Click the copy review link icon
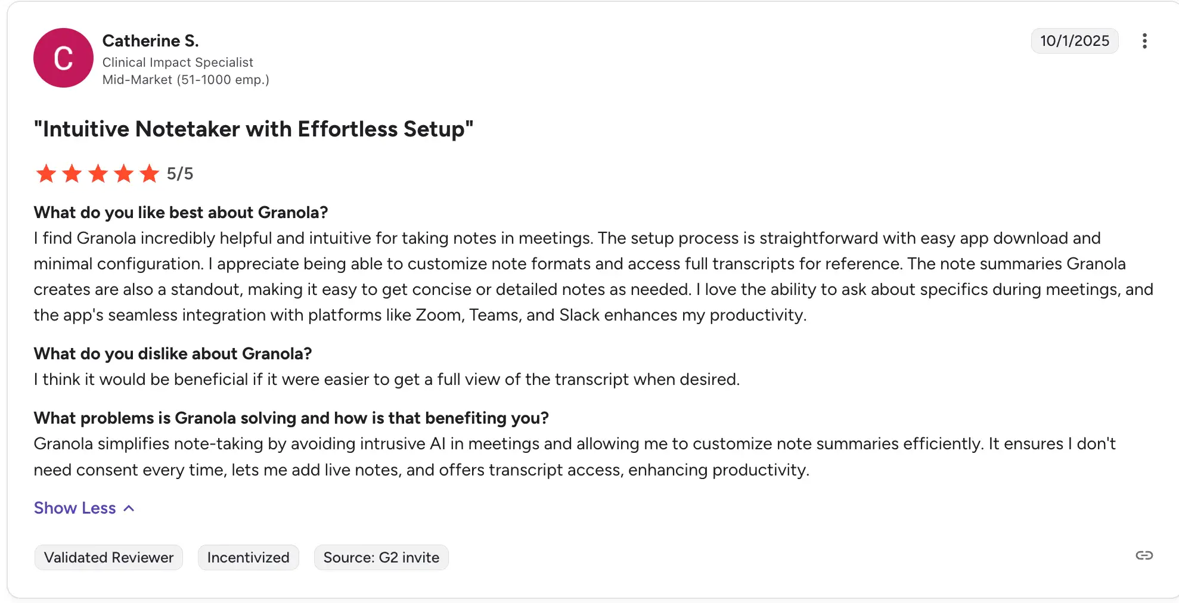This screenshot has width=1179, height=603. 1144,555
